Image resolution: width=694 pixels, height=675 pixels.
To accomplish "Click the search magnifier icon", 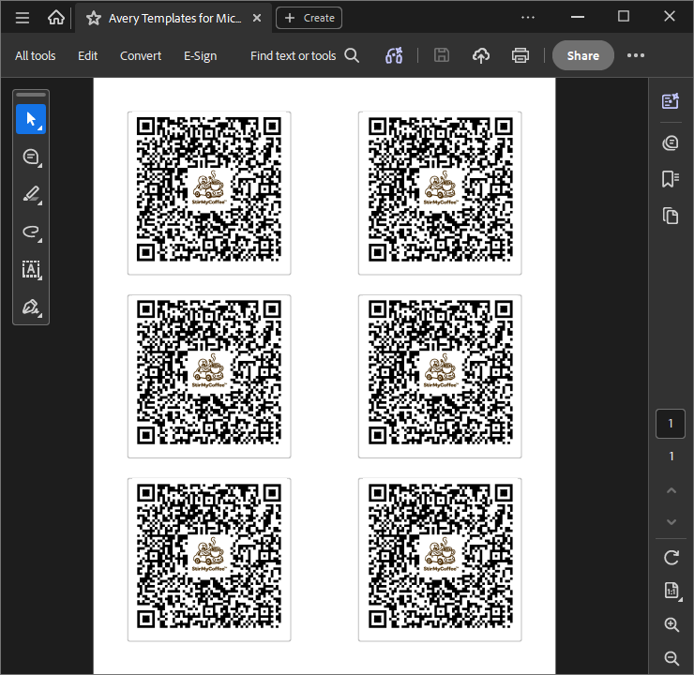I will click(352, 55).
